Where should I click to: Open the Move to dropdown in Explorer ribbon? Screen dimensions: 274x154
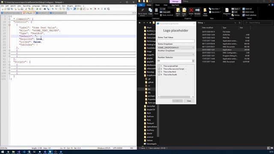(178, 12)
